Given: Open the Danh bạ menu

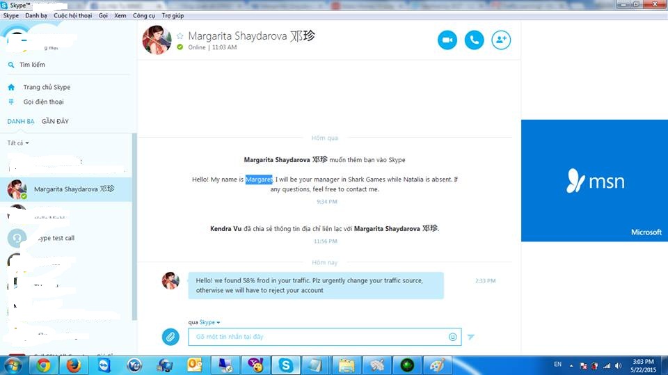Looking at the screenshot, I should pyautogui.click(x=35, y=15).
